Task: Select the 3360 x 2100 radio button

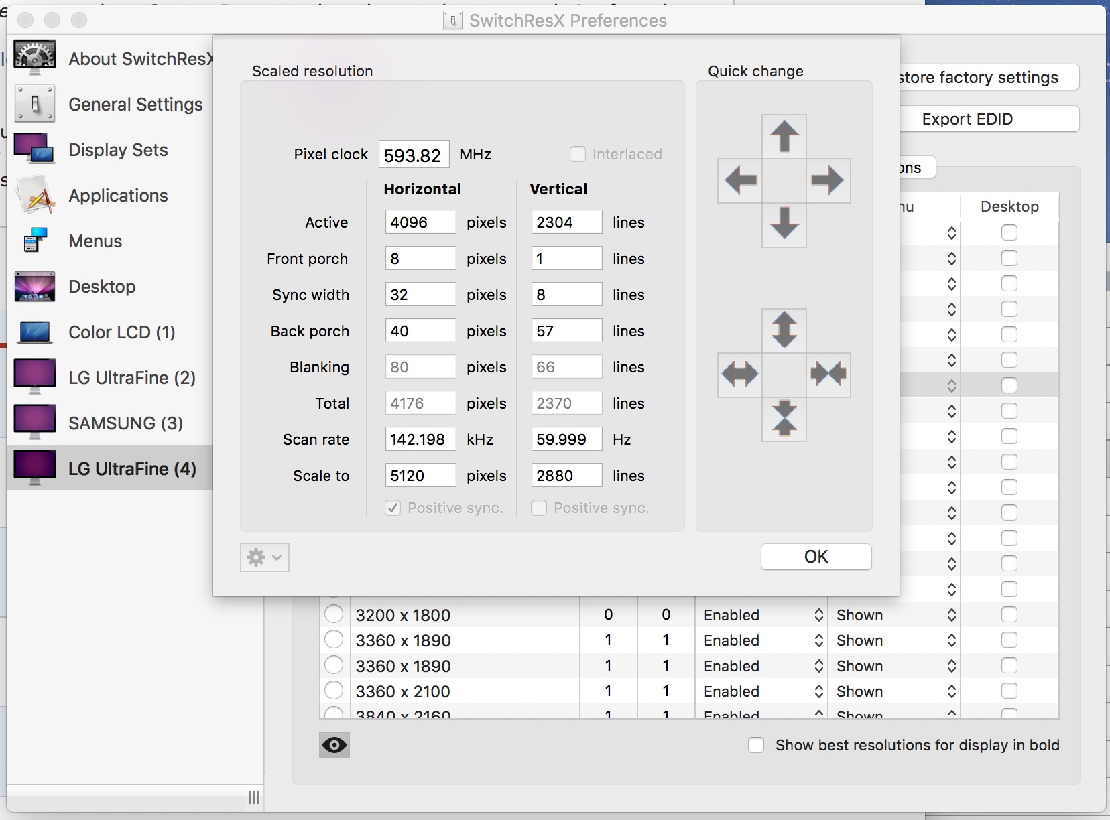Action: click(334, 691)
